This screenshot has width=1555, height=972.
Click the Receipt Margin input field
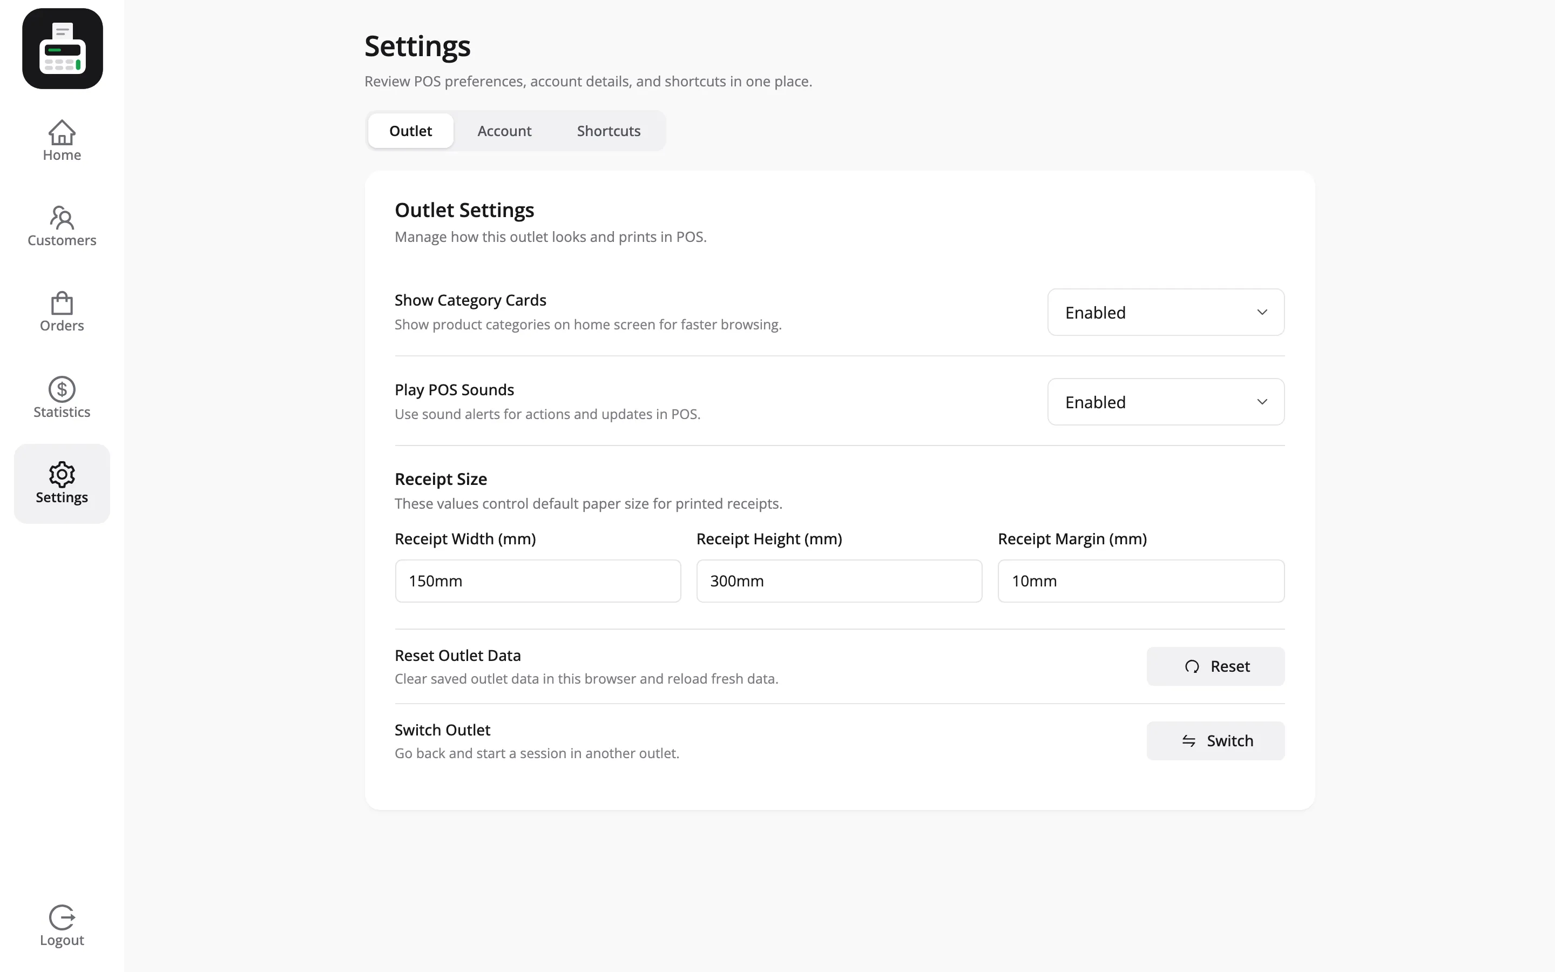(x=1140, y=581)
